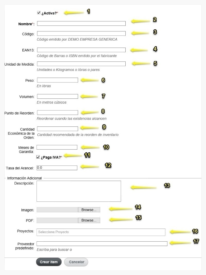Click the Unidad de Medida field
This screenshot has width=206, height=275.
tap(81, 64)
